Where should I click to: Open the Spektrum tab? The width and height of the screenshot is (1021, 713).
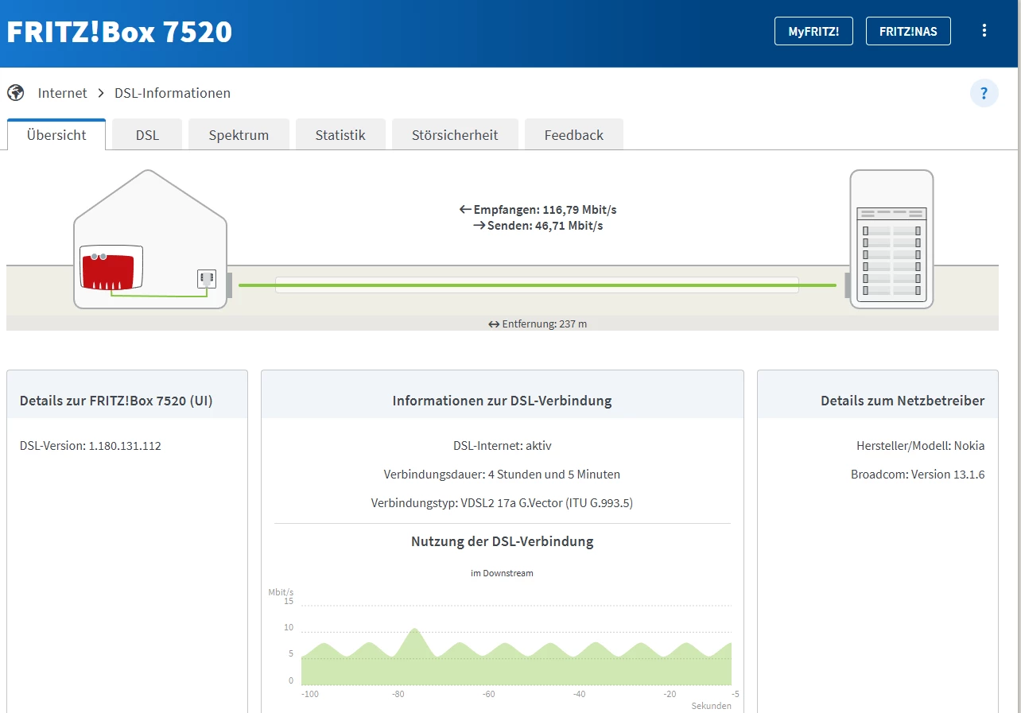pos(239,134)
